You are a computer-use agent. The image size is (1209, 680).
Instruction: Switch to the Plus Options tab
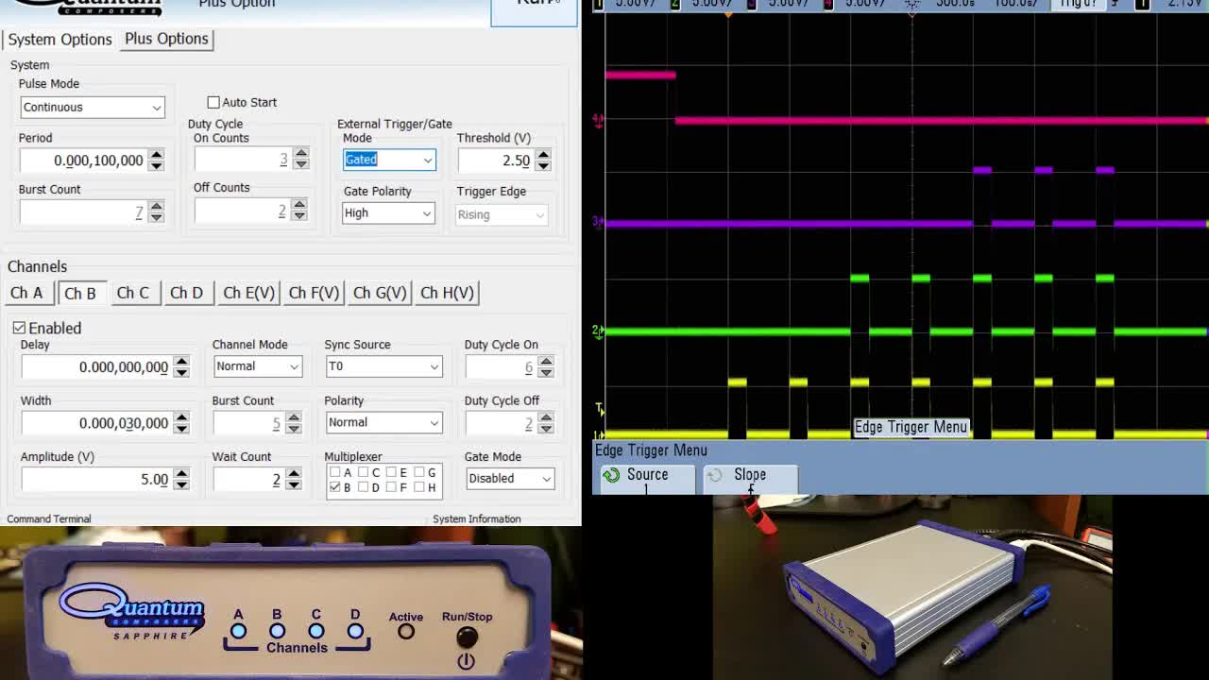166,39
